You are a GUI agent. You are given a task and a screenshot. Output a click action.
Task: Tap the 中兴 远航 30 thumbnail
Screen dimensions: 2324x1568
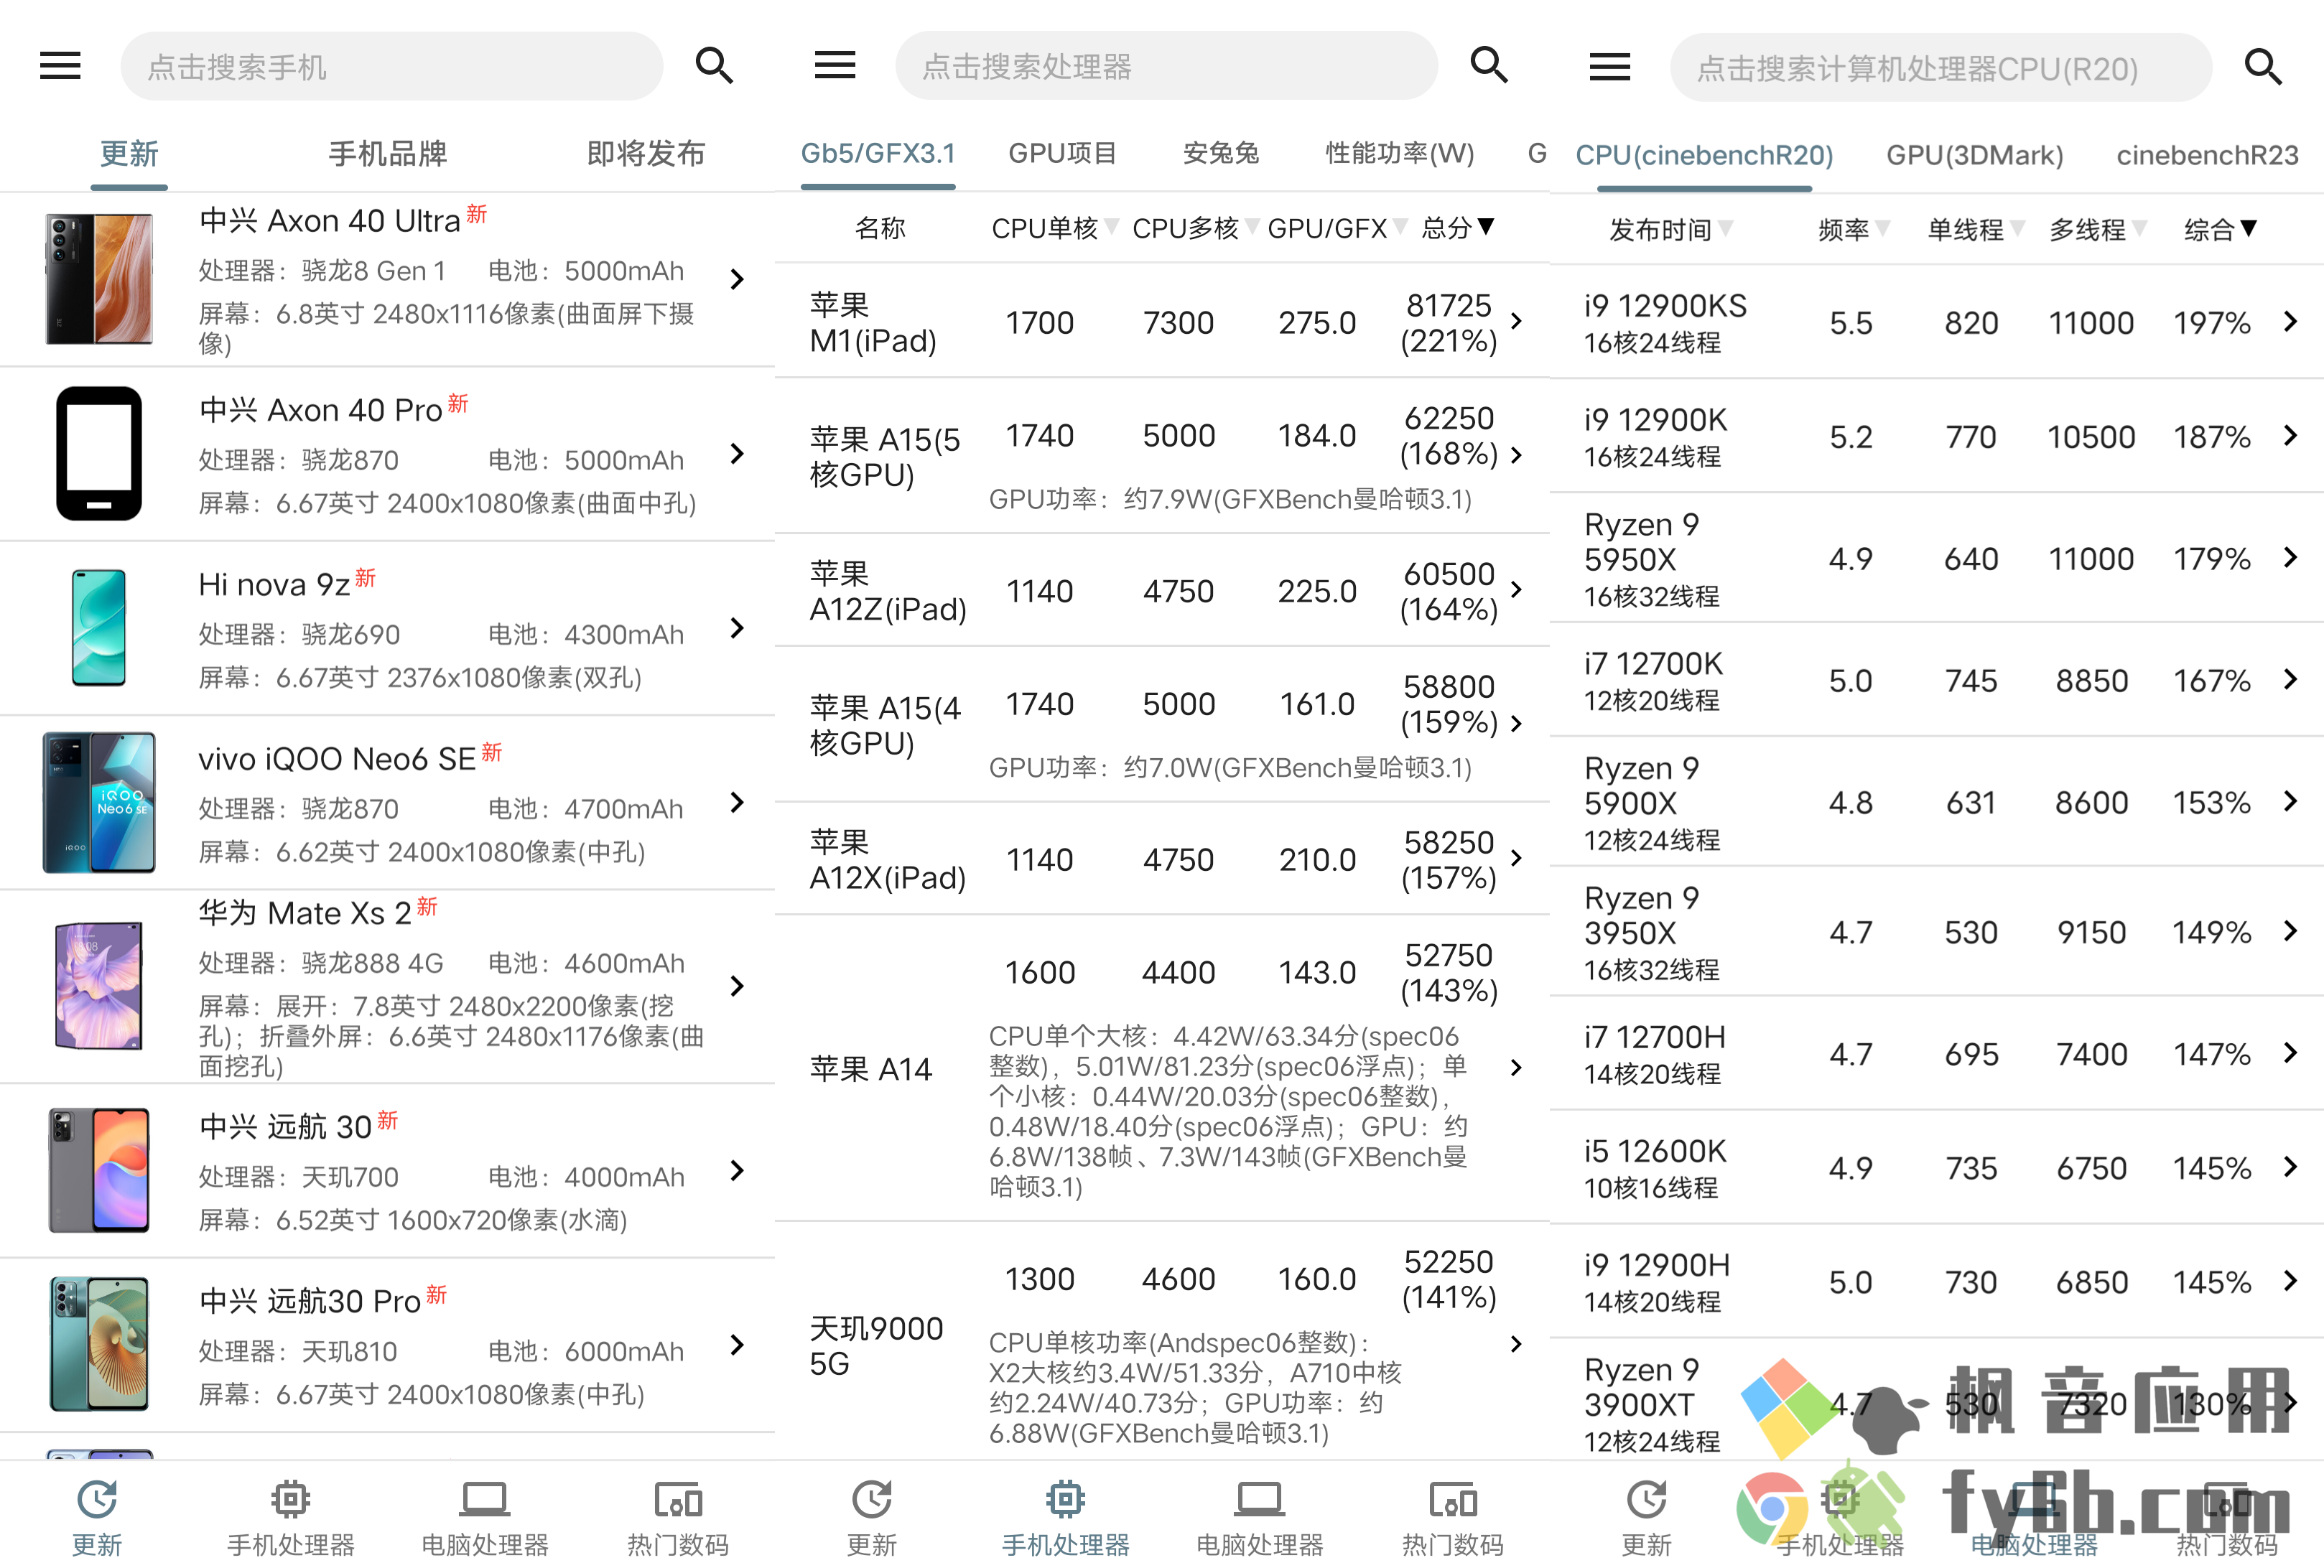[x=99, y=1170]
